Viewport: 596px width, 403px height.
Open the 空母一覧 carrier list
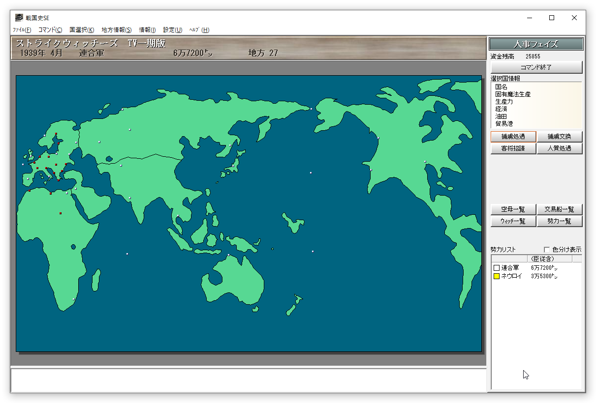click(513, 209)
